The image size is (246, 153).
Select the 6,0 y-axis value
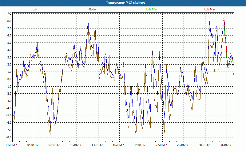coord(9,35)
